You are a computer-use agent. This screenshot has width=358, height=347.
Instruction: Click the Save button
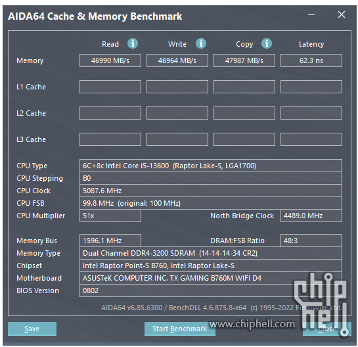pyautogui.click(x=32, y=329)
